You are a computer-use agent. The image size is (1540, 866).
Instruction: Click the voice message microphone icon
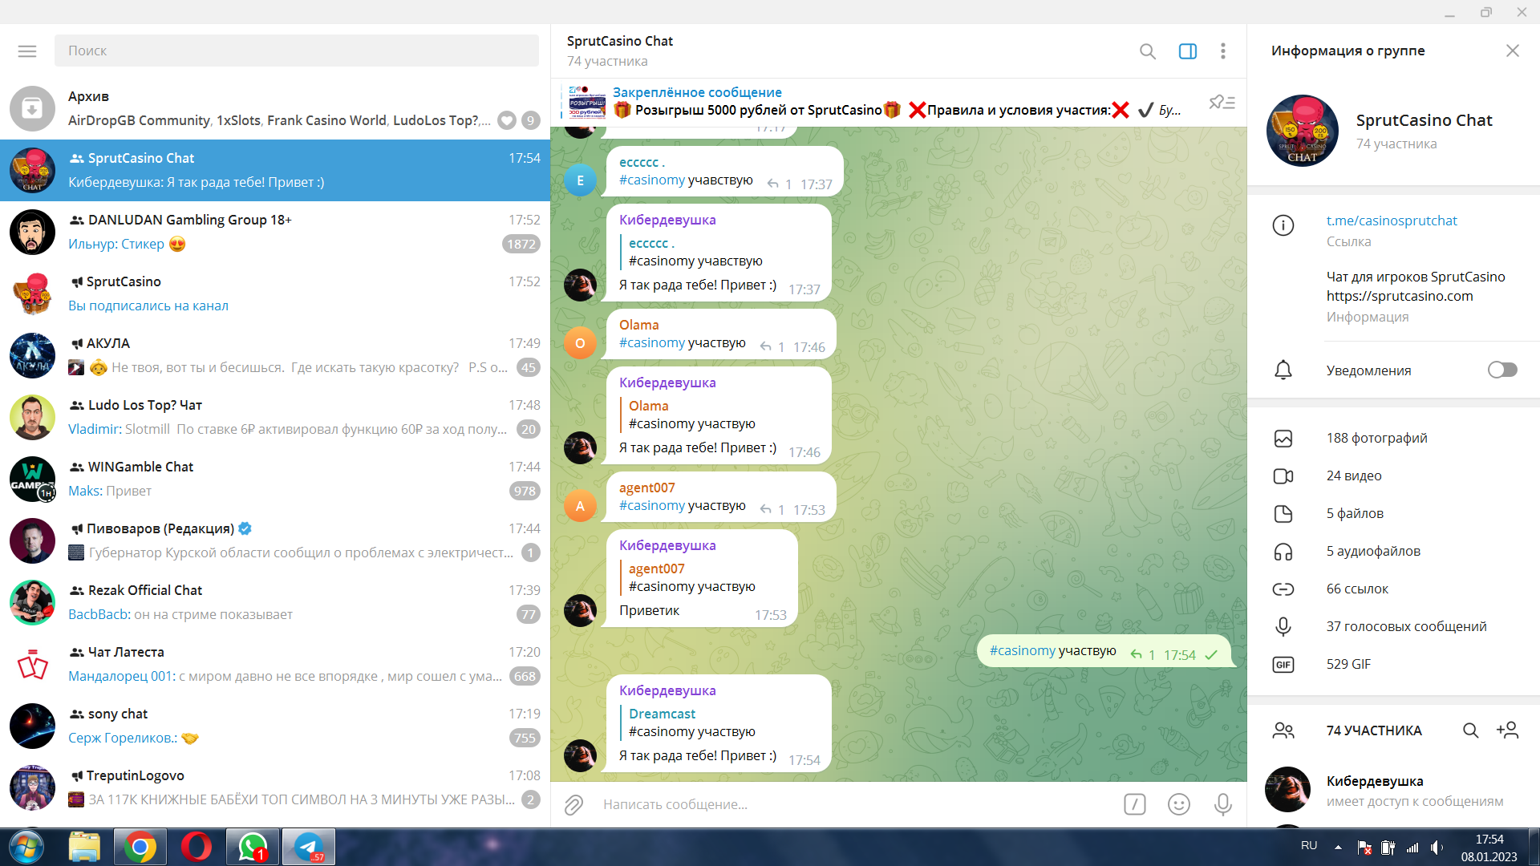click(1222, 804)
